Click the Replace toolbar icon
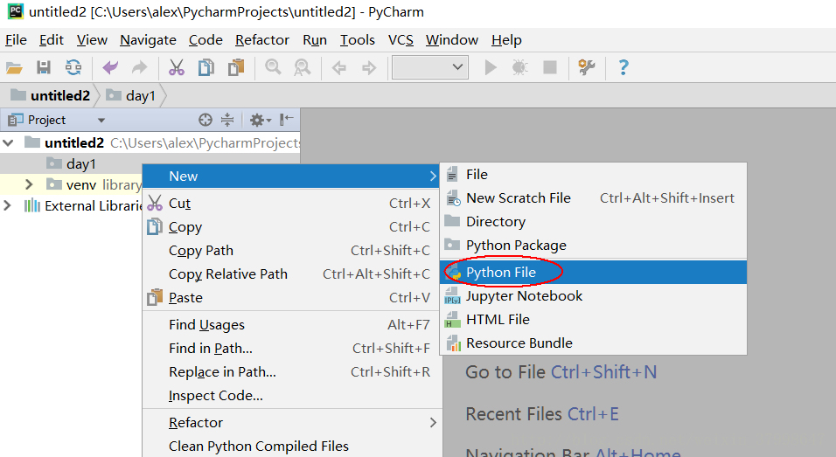The image size is (836, 457). click(303, 67)
